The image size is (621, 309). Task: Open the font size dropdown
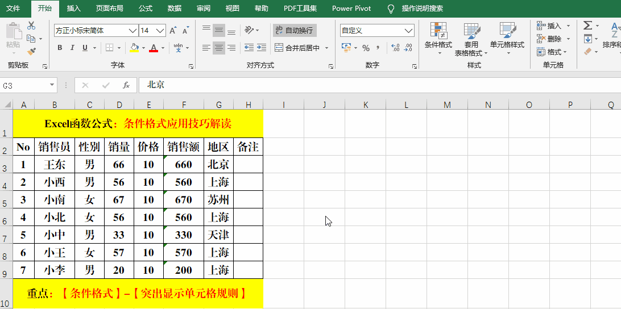click(x=160, y=31)
